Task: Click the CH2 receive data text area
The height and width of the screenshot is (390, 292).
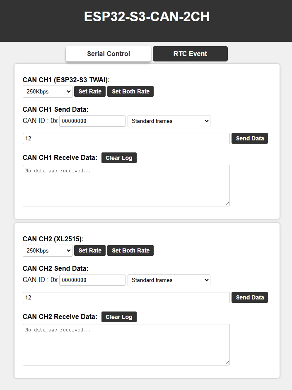Action: (x=126, y=345)
